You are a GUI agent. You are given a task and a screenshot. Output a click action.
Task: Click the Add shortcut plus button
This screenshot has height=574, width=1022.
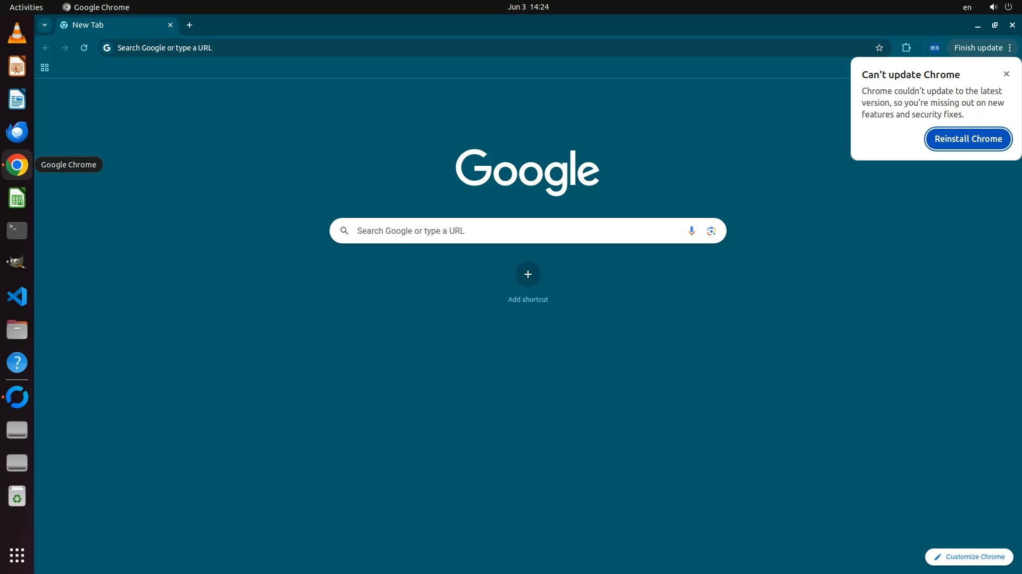(528, 274)
